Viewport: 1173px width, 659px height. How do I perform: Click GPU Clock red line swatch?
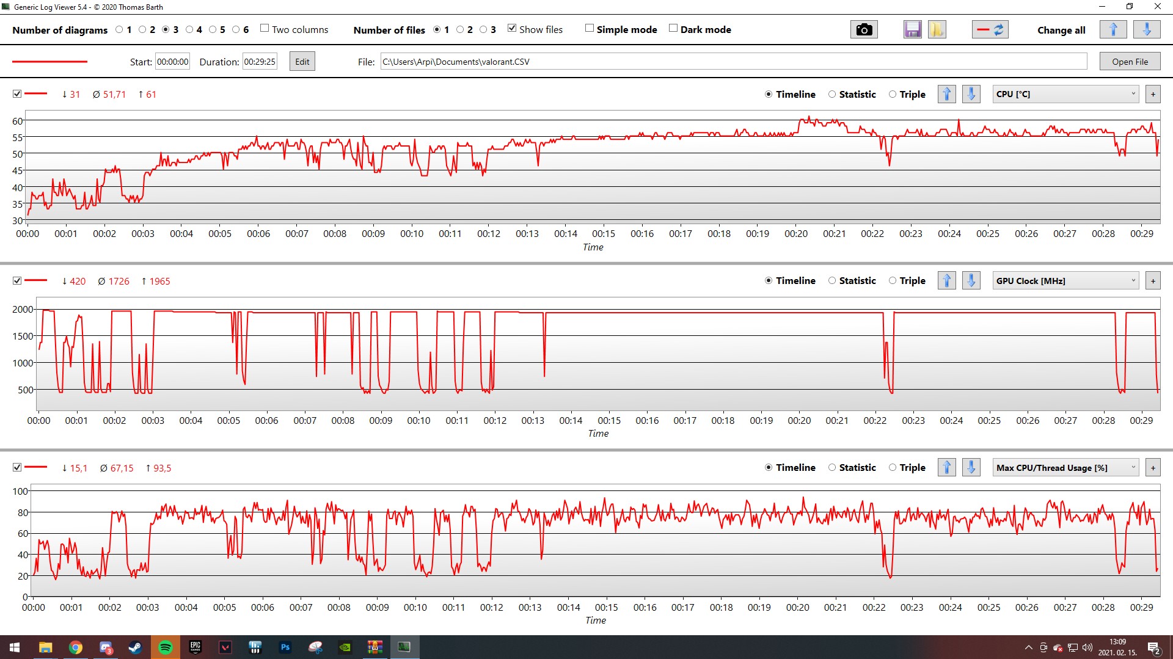[36, 281]
